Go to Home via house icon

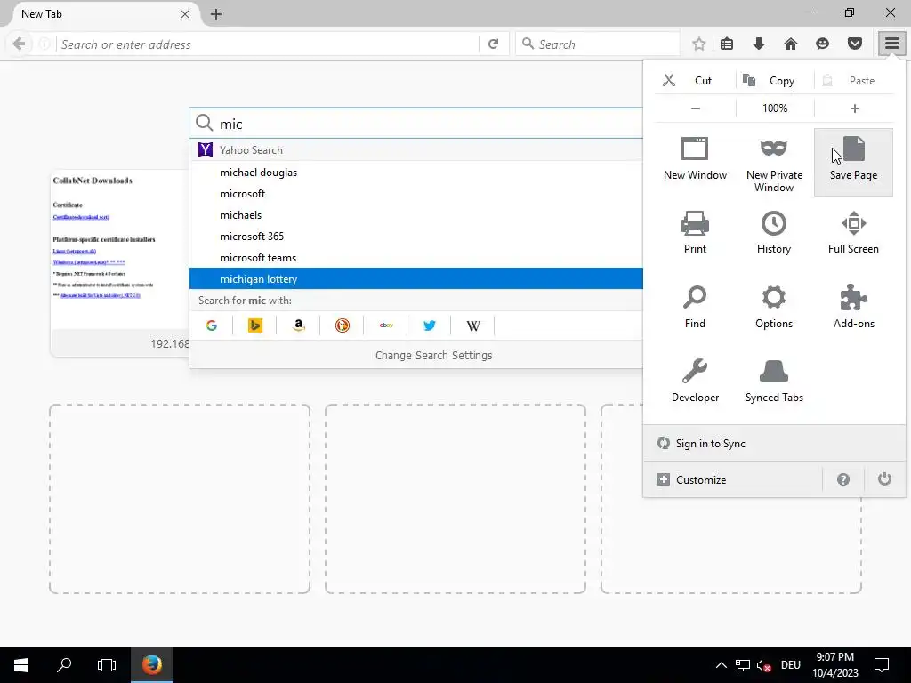pyautogui.click(x=790, y=44)
